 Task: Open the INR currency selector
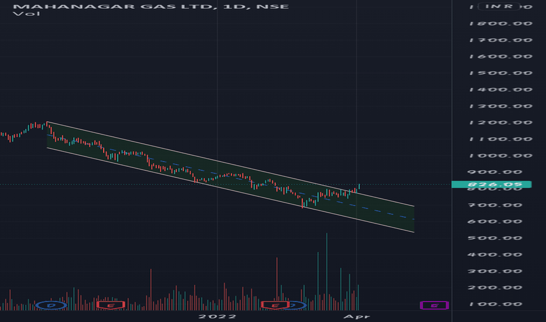(x=499, y=6)
